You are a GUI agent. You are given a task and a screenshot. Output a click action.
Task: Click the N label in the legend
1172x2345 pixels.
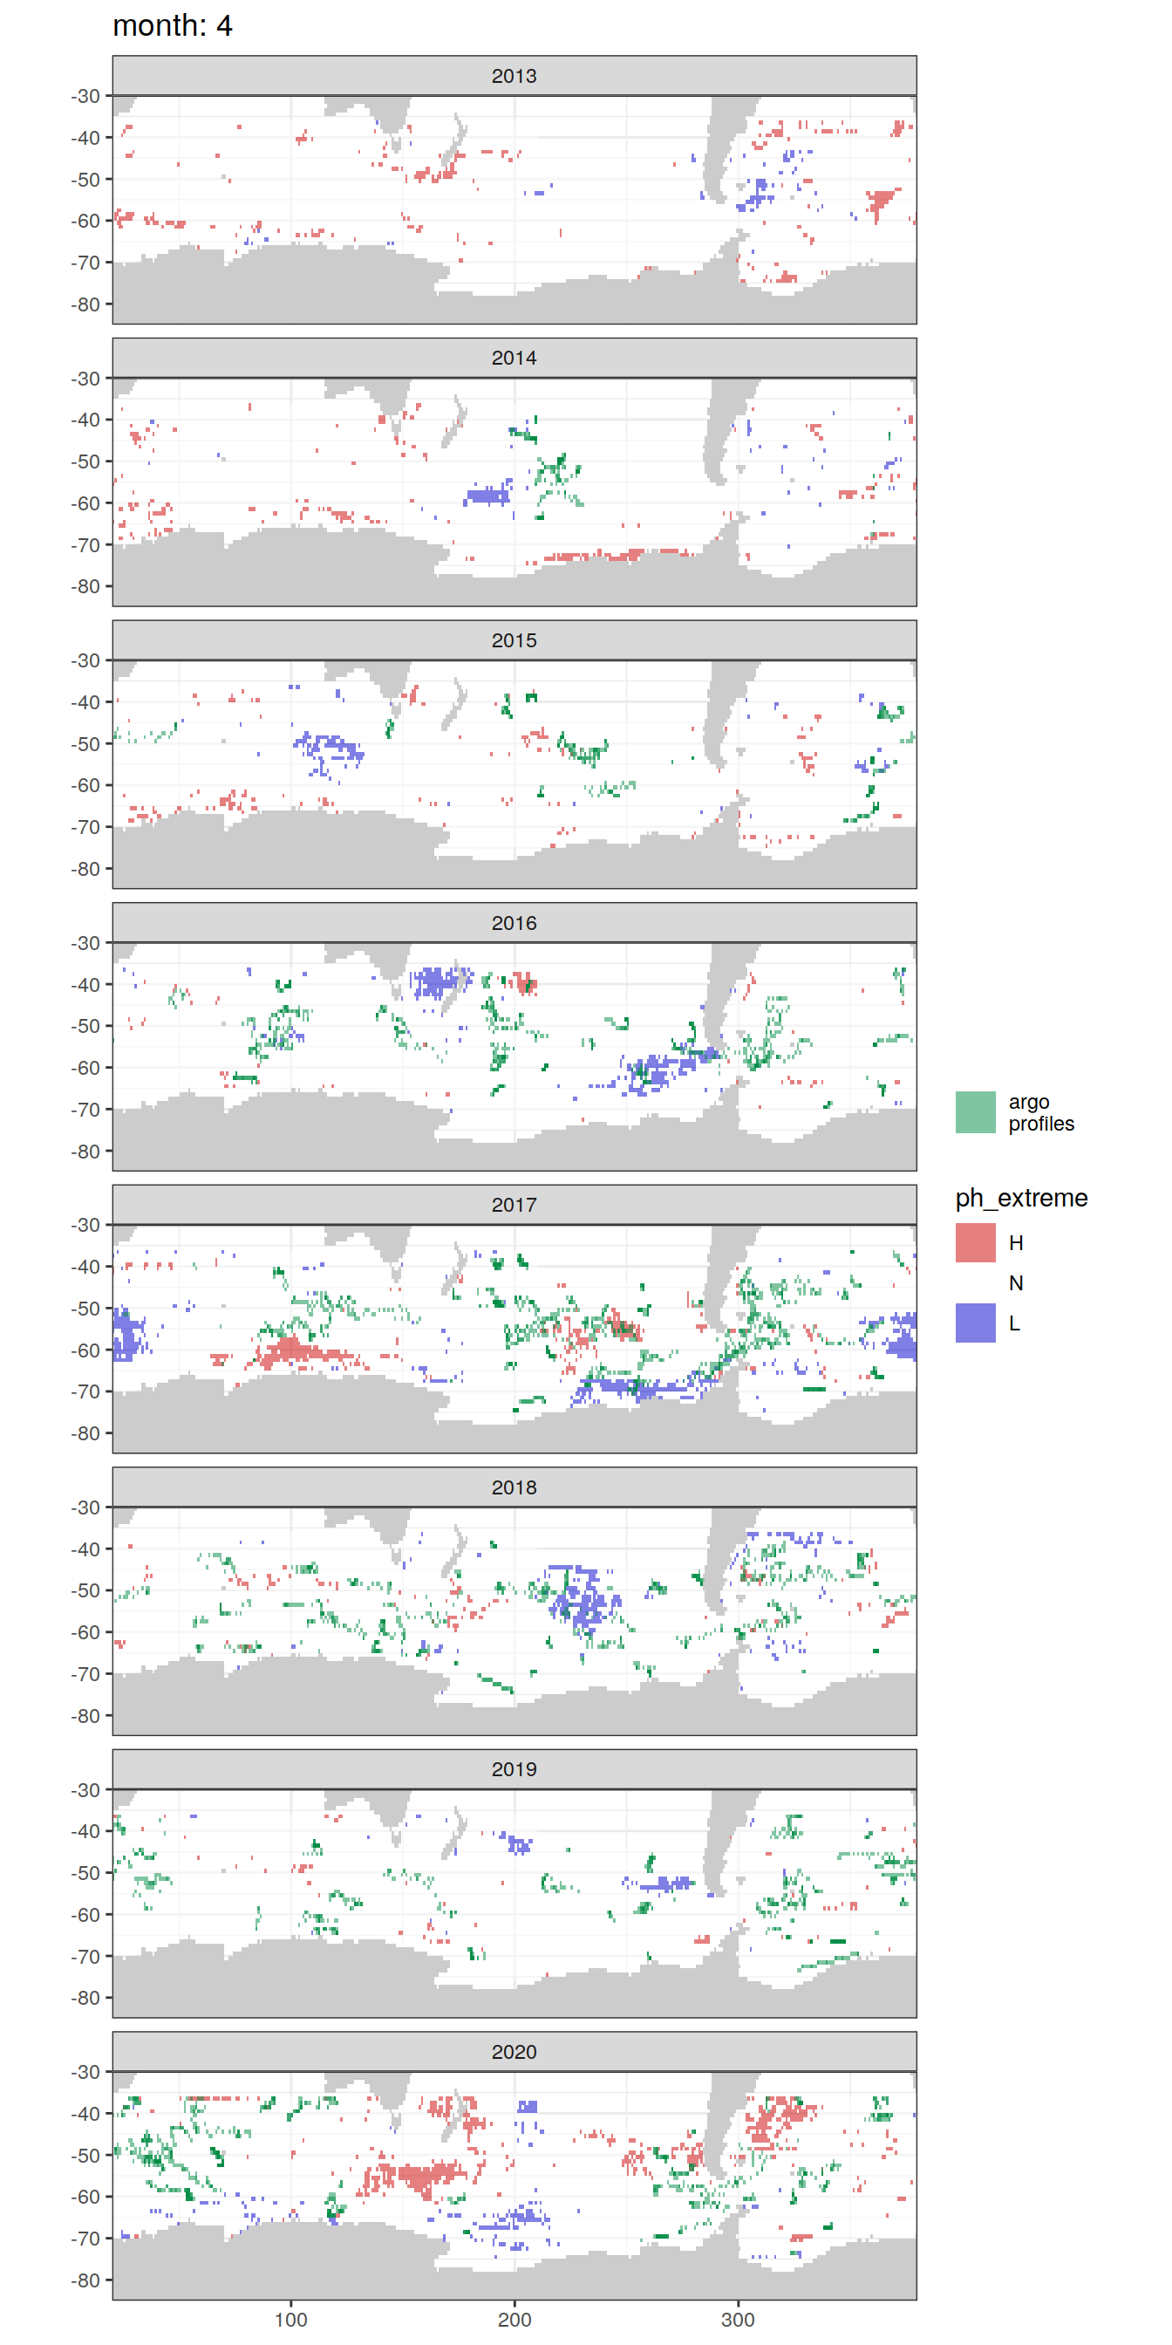[1016, 1282]
